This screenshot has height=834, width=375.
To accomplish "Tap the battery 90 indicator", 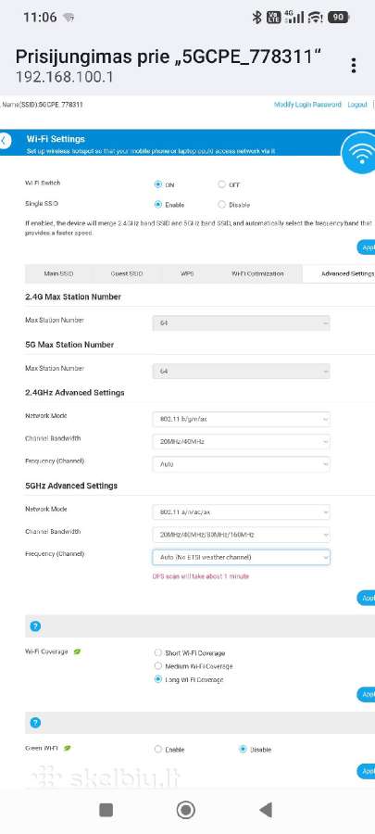I will pyautogui.click(x=338, y=18).
